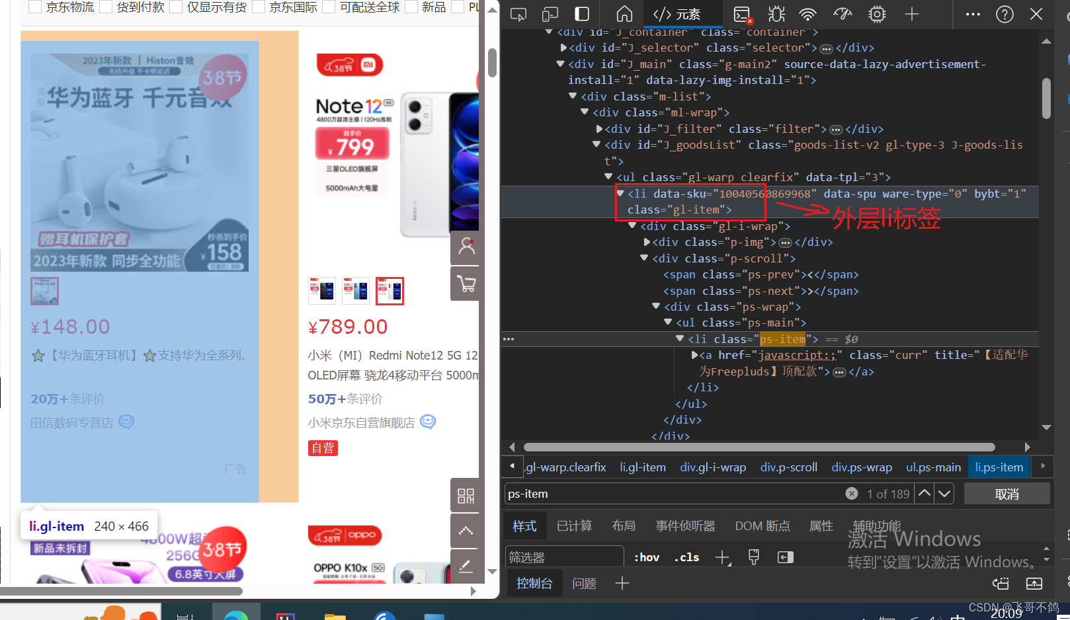Switch to the 属性 tab

click(x=821, y=526)
